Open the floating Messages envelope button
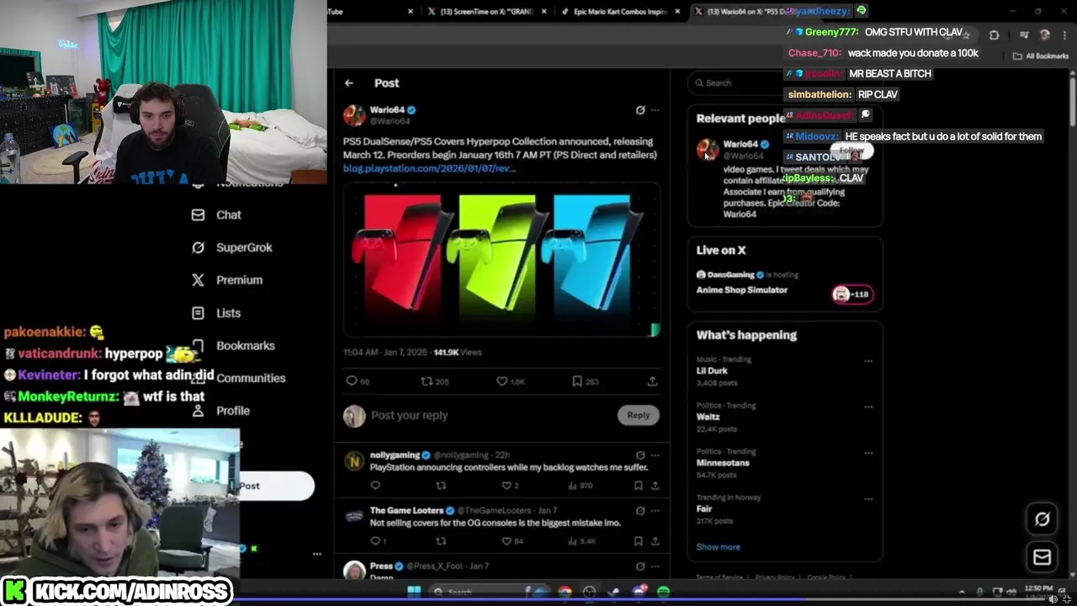Viewport: 1077px width, 606px height. tap(1042, 556)
